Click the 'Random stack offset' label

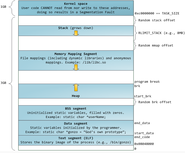[157, 20]
